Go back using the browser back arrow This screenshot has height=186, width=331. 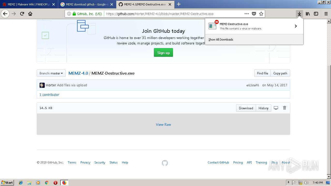coord(5,14)
